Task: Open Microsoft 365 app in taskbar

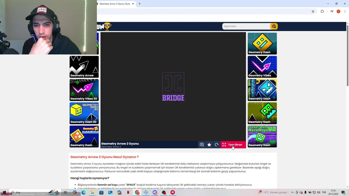Action: [119, 192]
